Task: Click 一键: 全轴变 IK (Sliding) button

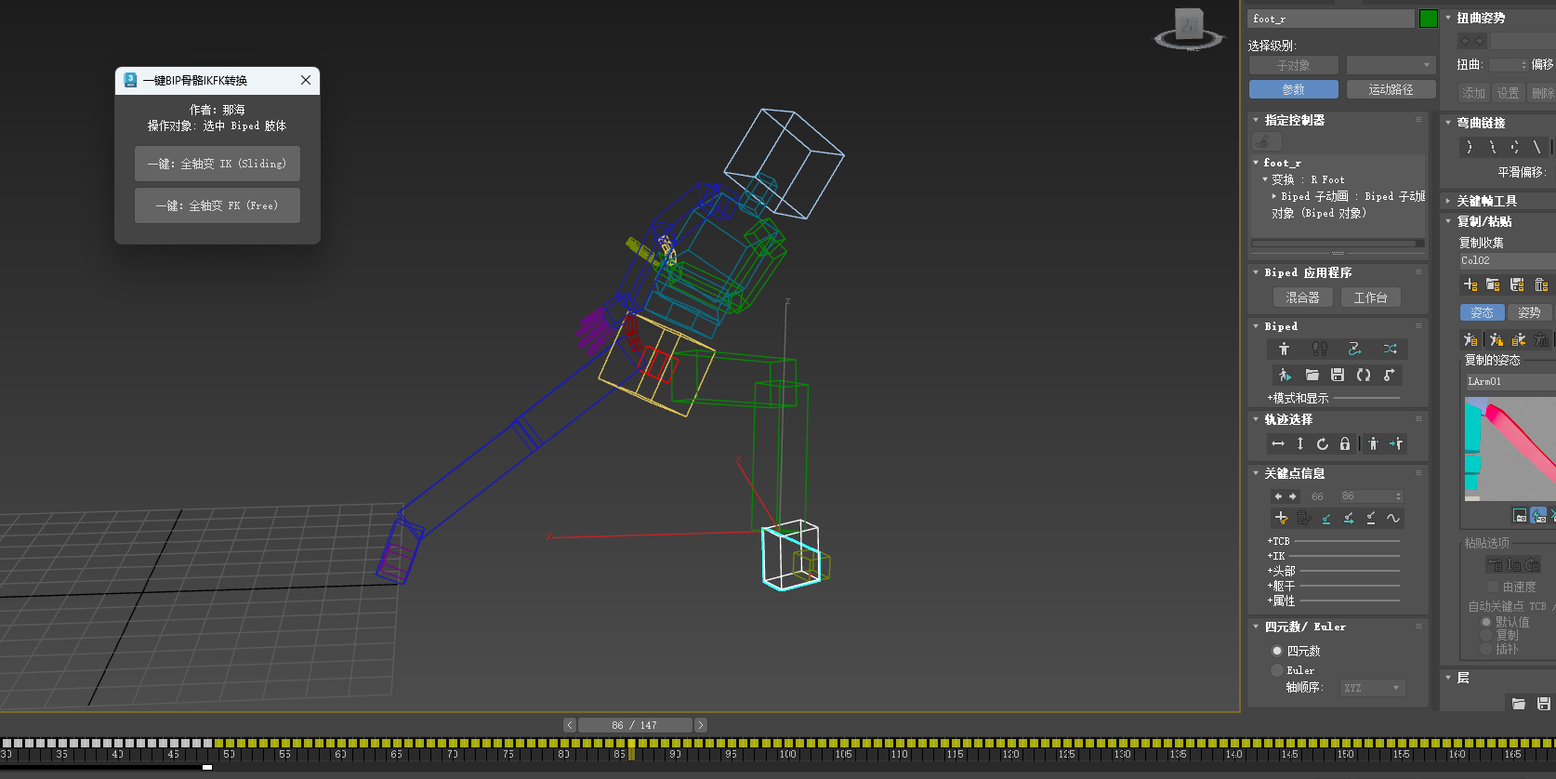Action: 218,164
